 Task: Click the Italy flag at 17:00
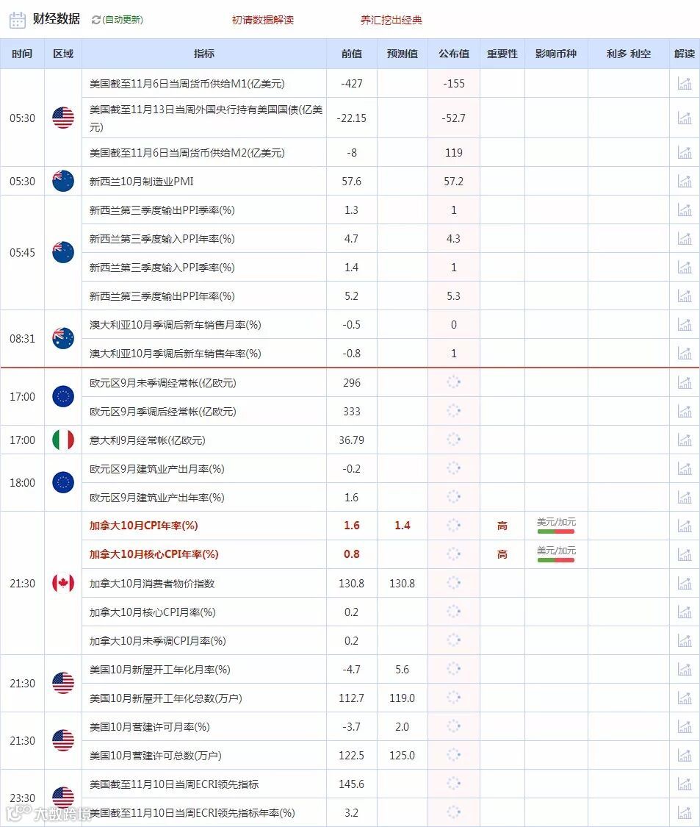63,440
